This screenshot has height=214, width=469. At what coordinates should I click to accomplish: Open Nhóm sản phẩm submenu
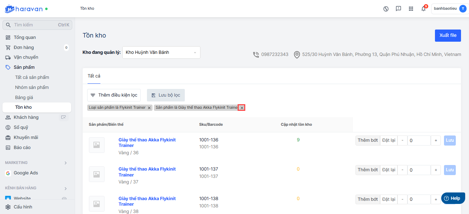point(32,87)
